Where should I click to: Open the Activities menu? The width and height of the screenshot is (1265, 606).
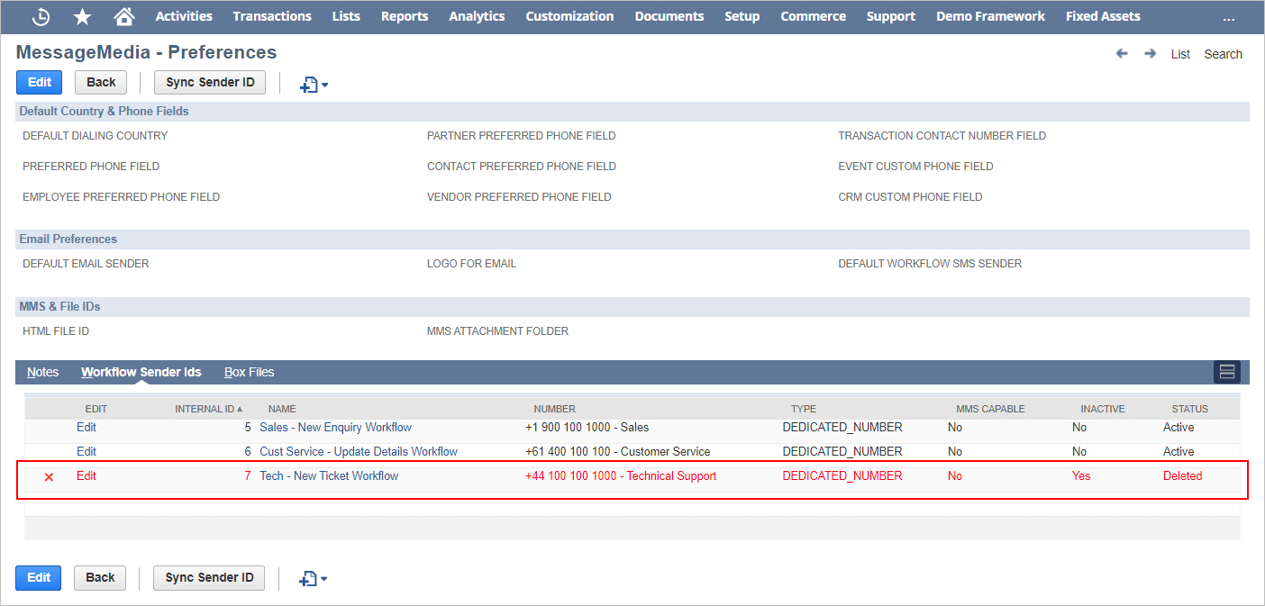tap(184, 16)
